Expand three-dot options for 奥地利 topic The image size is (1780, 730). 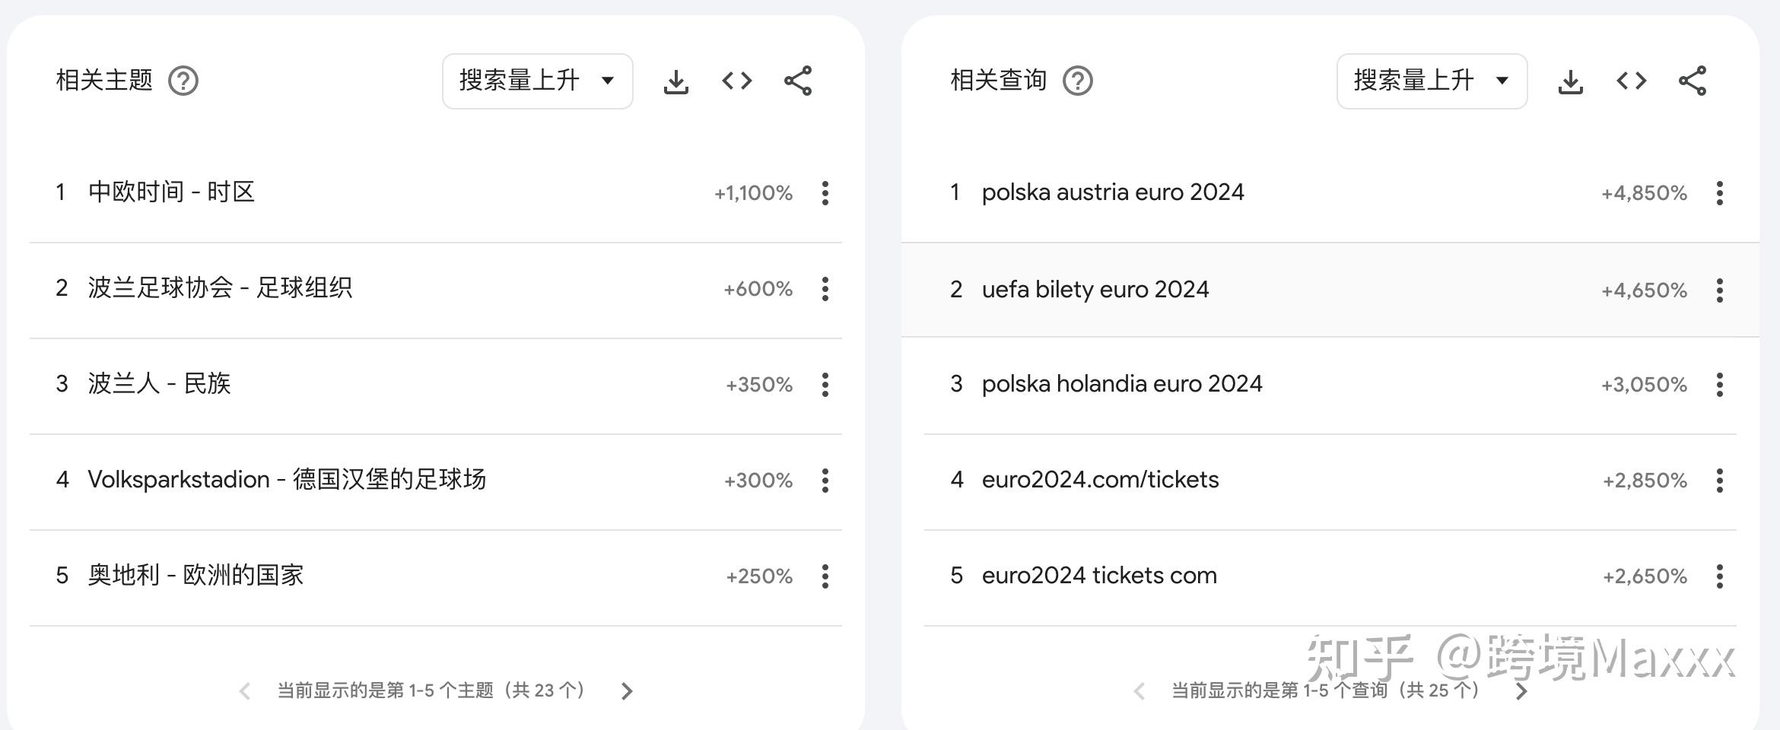825,576
